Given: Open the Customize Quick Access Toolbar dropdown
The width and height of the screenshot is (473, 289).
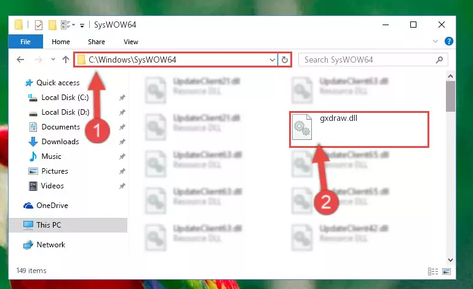Looking at the screenshot, I should tap(82, 26).
